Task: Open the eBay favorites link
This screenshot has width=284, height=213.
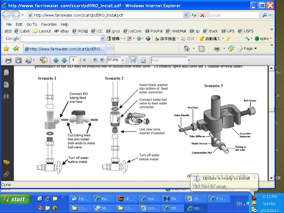Action: click(62, 31)
